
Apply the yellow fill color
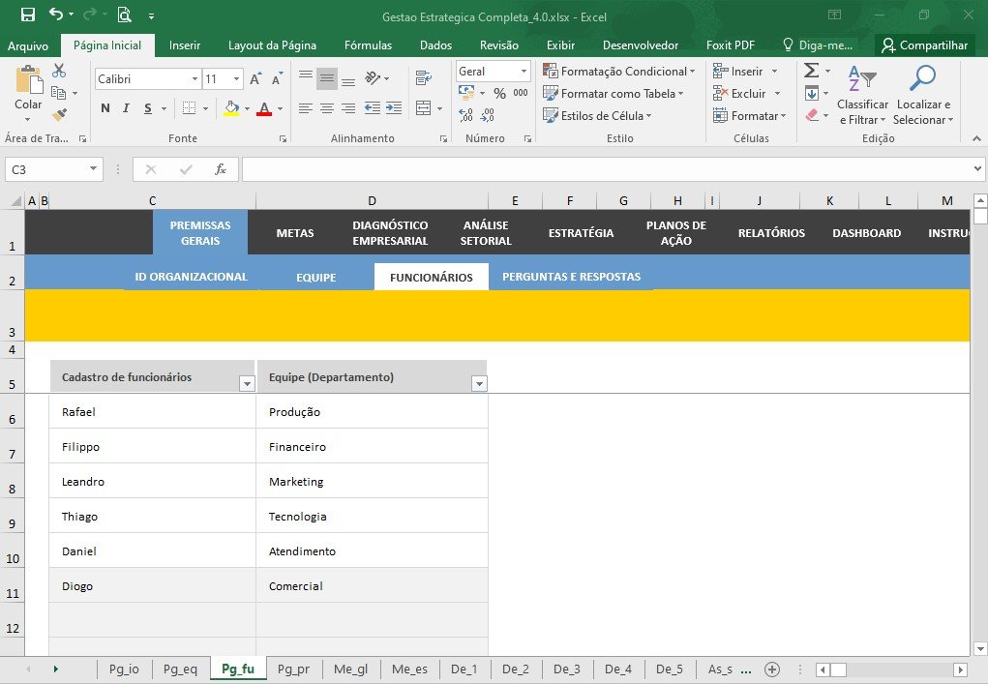pyautogui.click(x=232, y=108)
